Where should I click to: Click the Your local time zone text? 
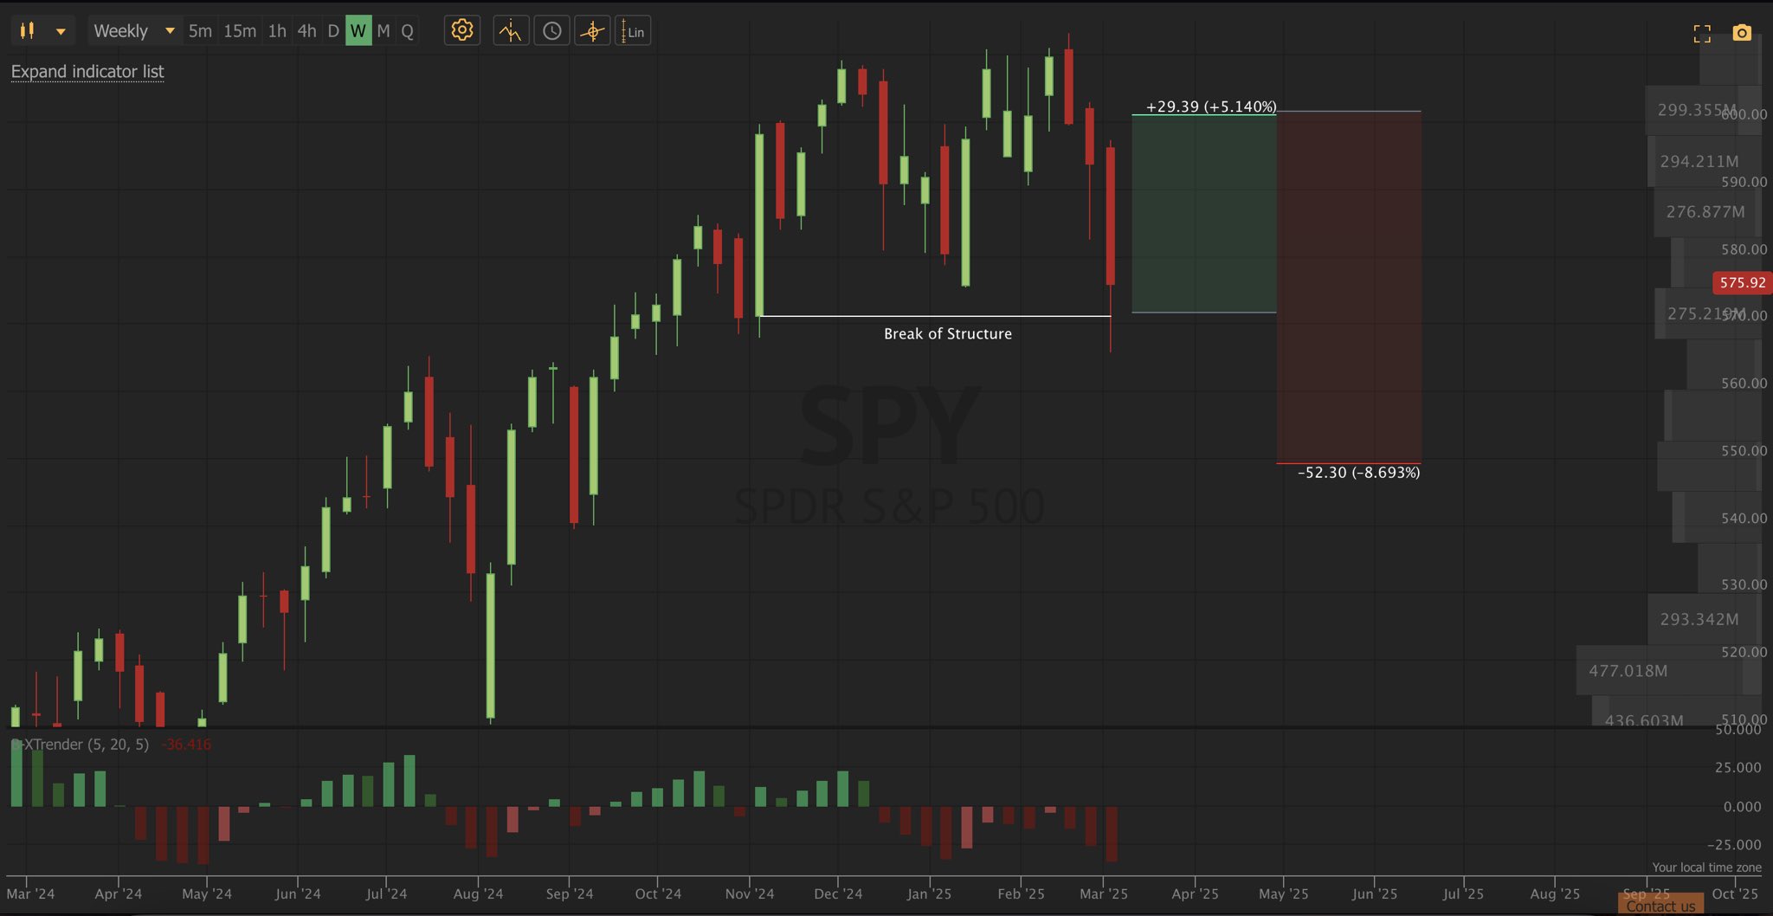click(x=1706, y=868)
